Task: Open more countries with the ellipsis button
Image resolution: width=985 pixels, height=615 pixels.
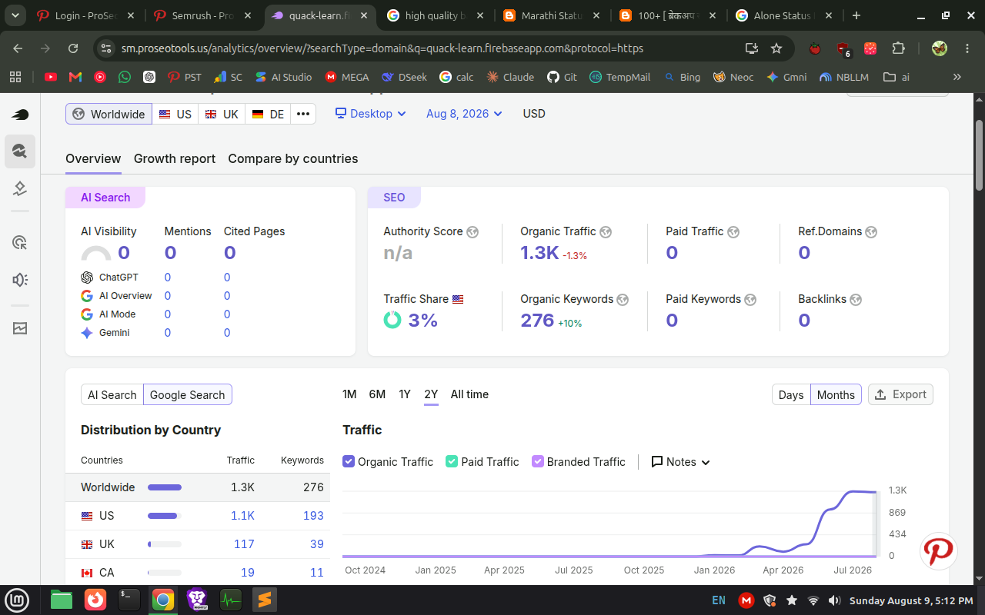Action: point(303,114)
